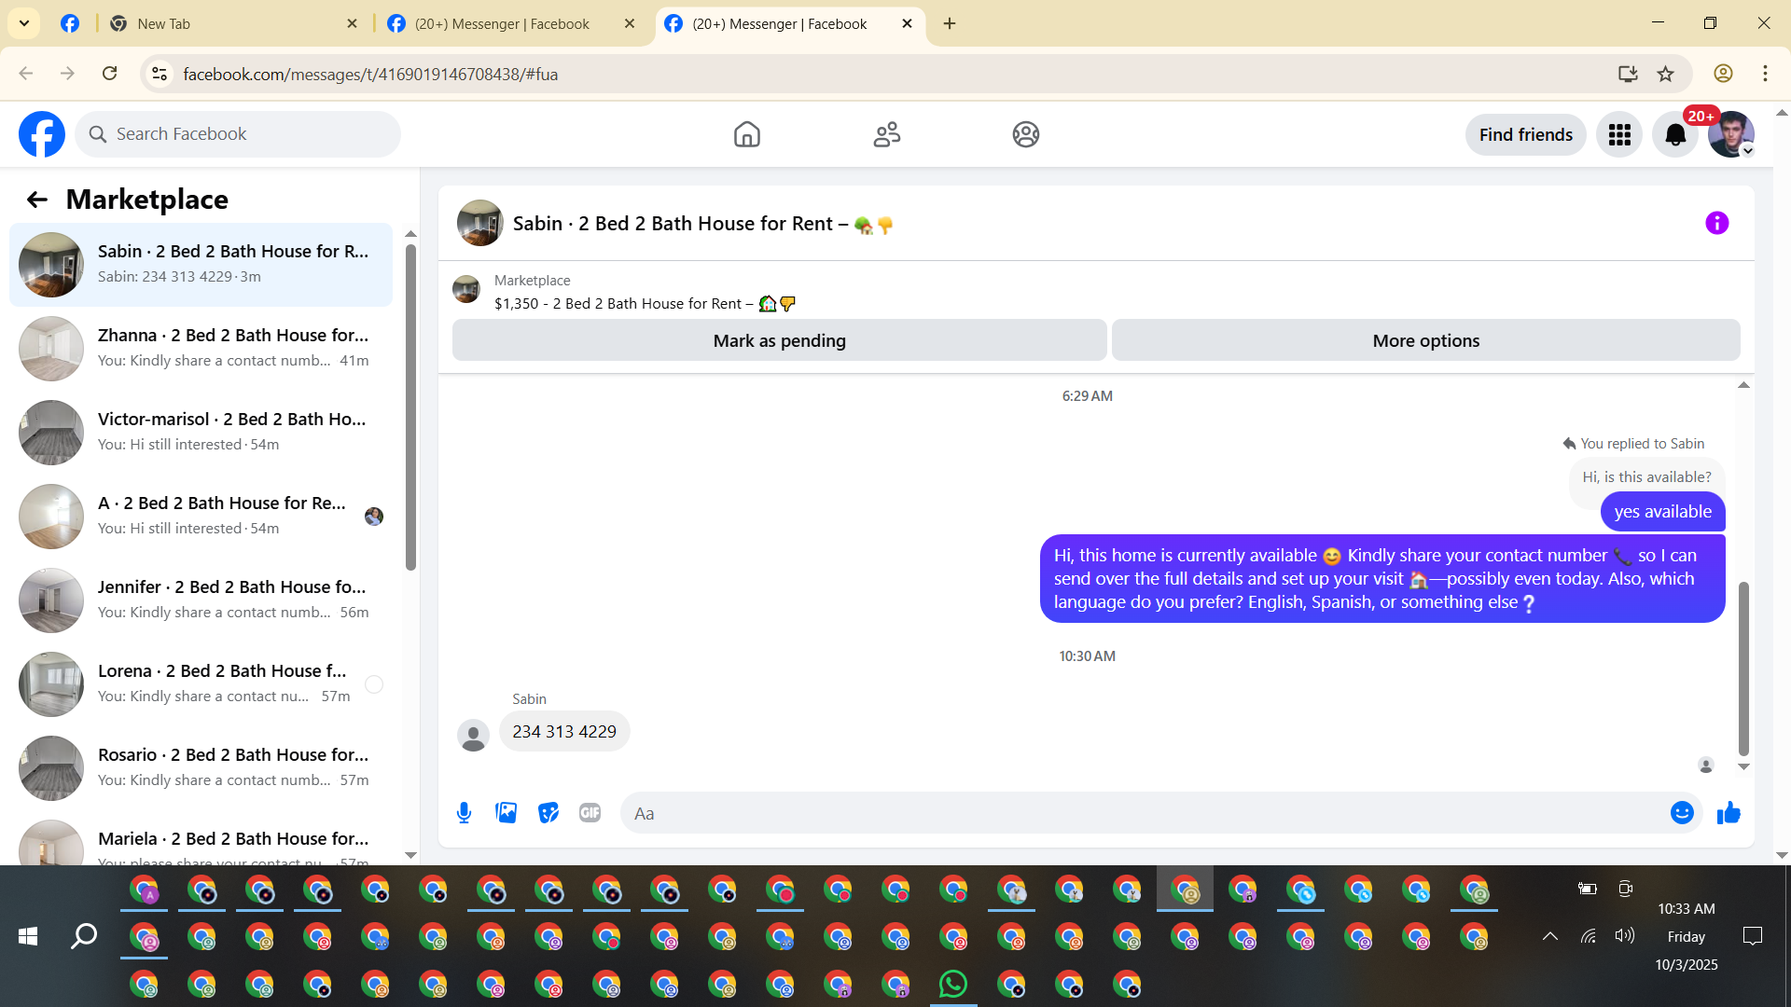The height and width of the screenshot is (1007, 1791).
Task: Open the GIF picker
Action: [590, 813]
